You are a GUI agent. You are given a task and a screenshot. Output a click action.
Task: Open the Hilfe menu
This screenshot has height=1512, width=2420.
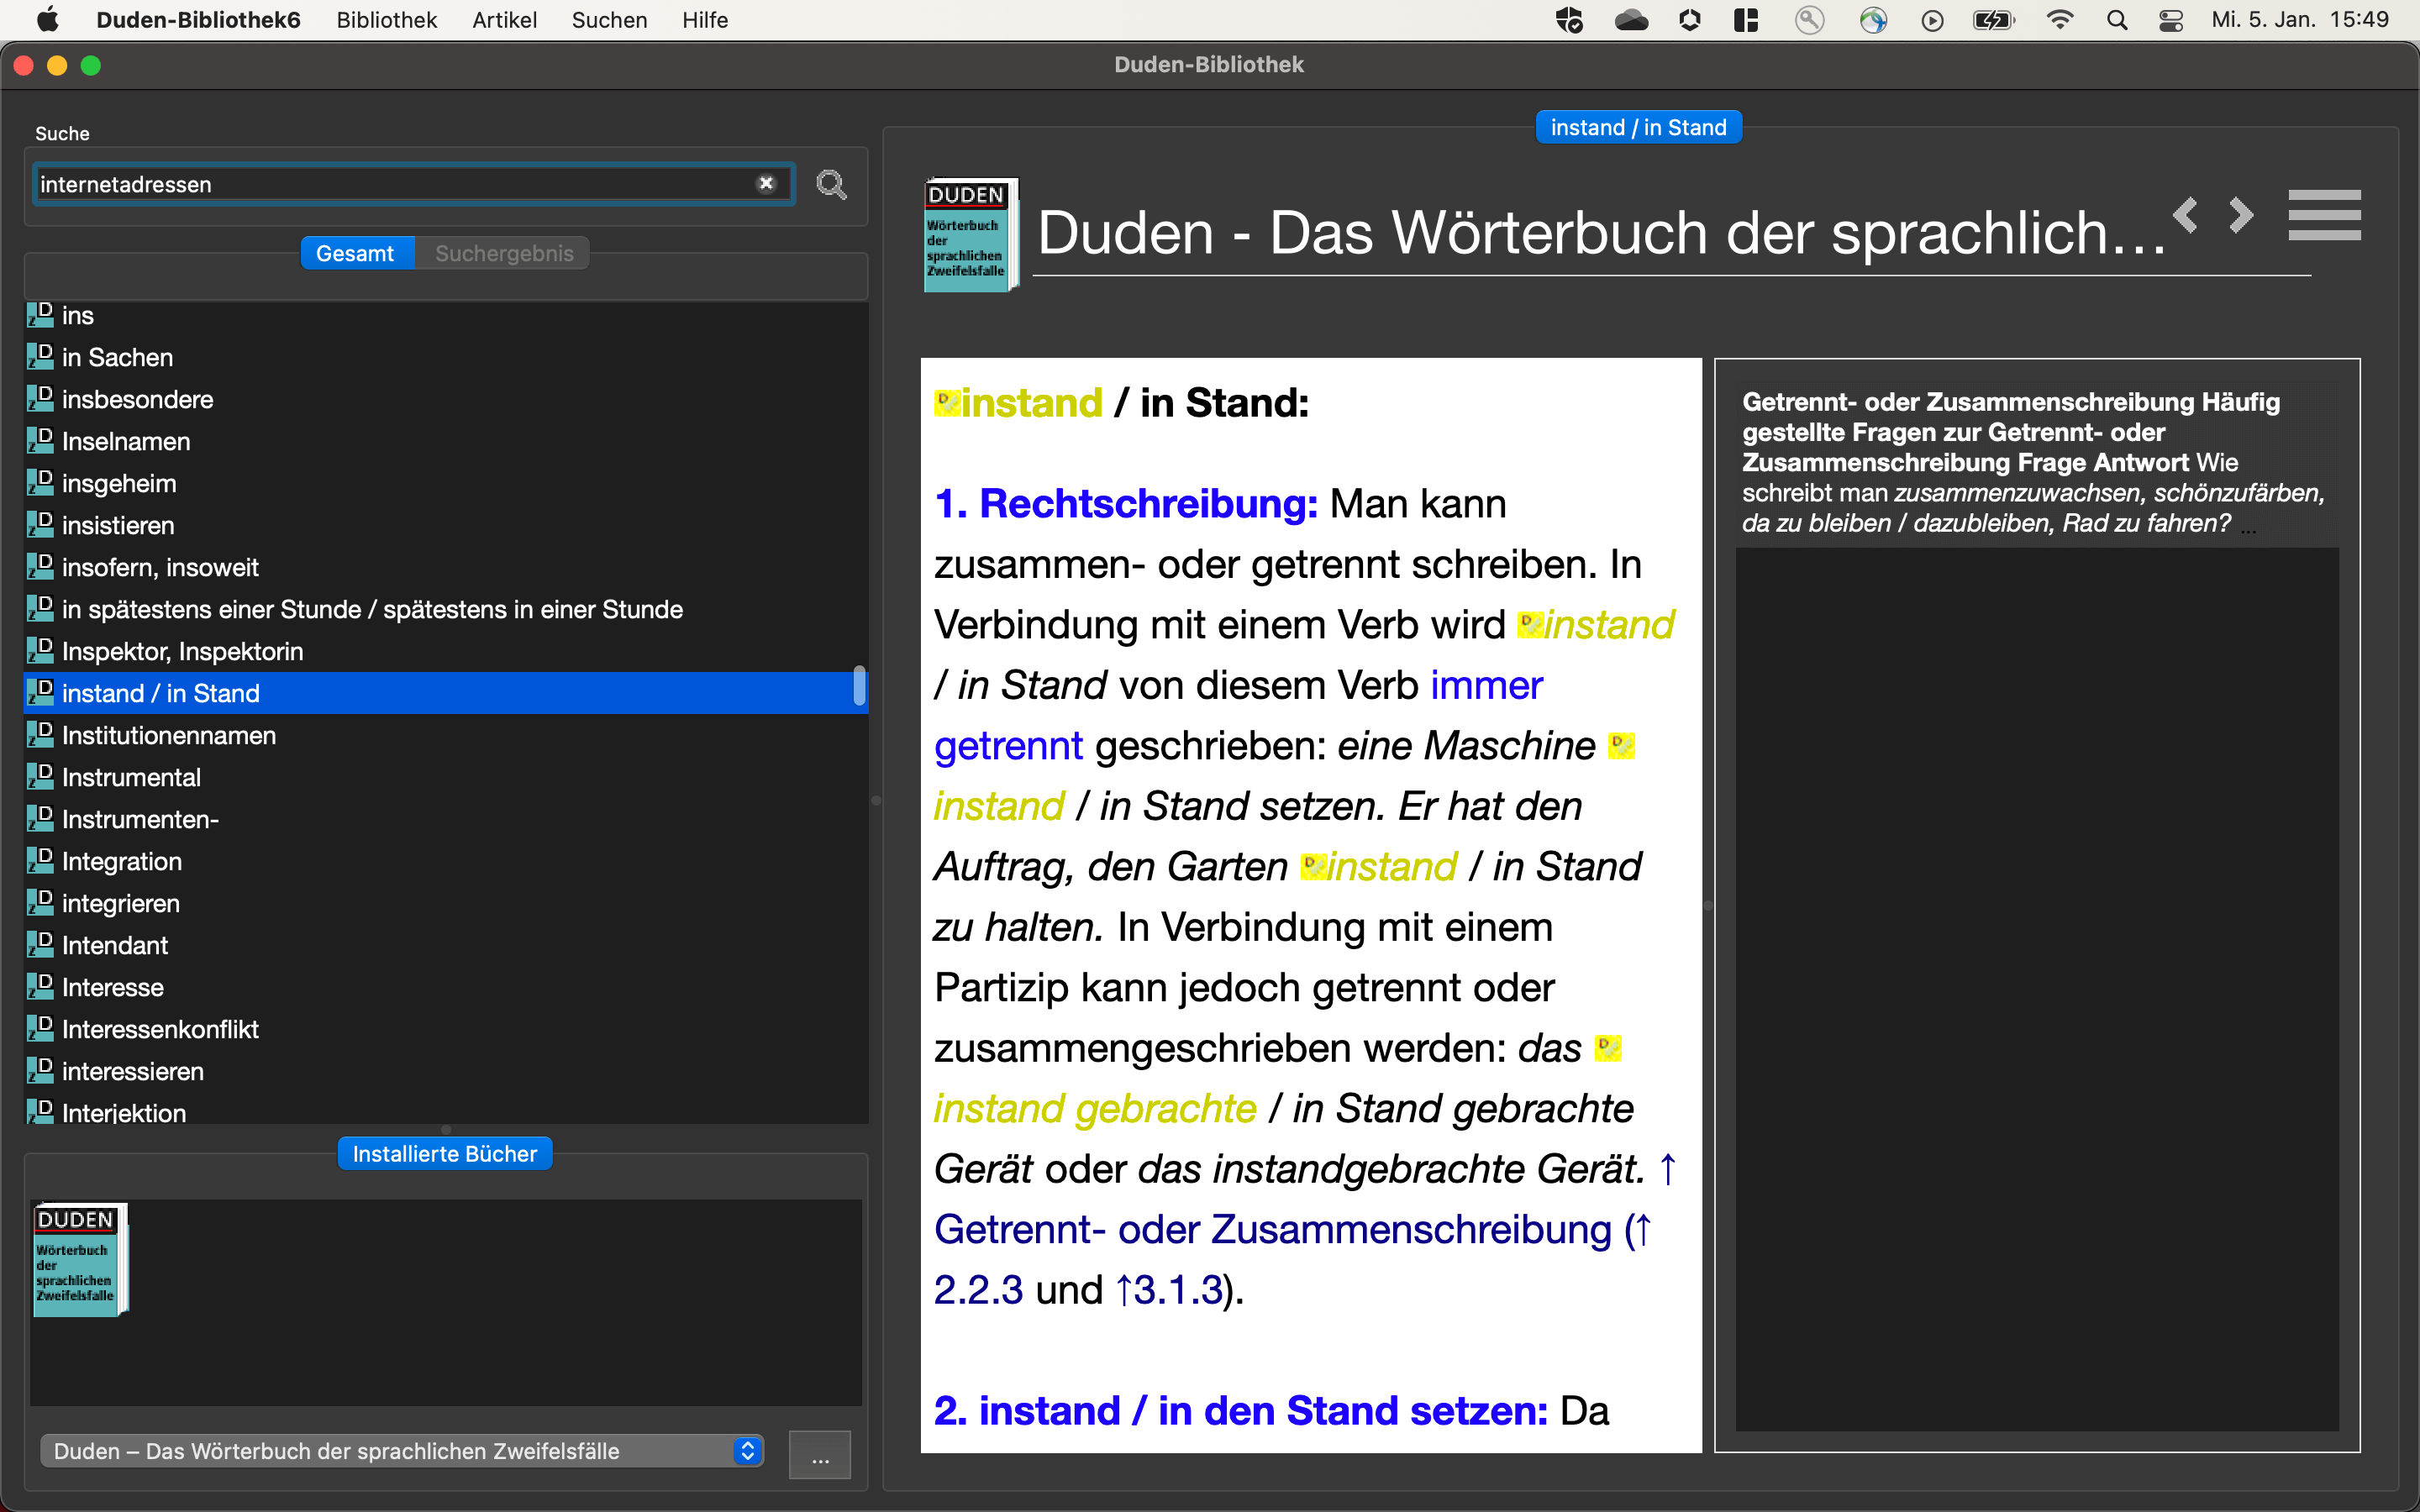click(x=704, y=20)
